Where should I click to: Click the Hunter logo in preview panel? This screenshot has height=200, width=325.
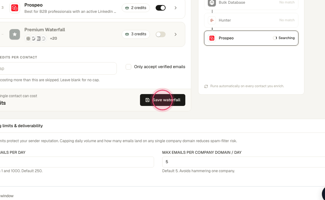tap(212, 20)
